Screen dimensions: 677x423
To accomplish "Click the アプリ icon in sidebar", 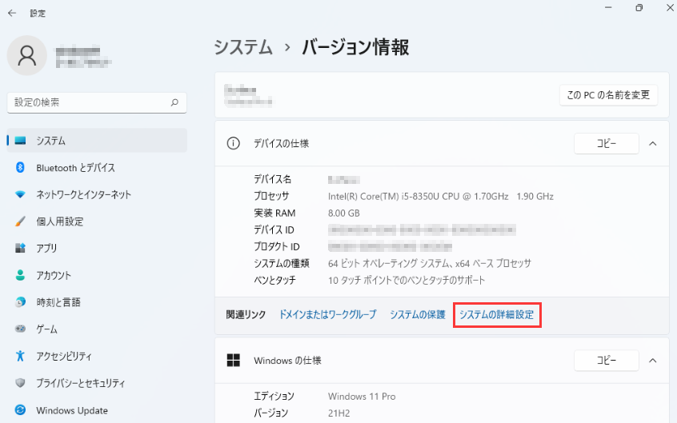I will click(20, 248).
